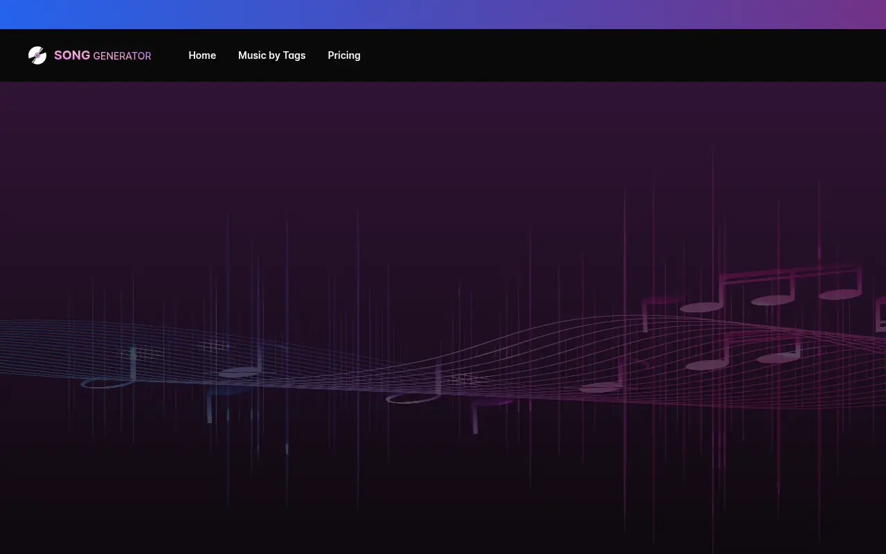Screen dimensions: 886x554
Task: Click the SONG GENERATOR wordmark
Action: coord(102,55)
